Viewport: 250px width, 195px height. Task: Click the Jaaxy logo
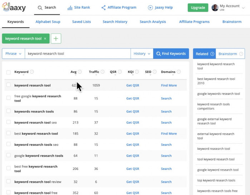(14, 7)
